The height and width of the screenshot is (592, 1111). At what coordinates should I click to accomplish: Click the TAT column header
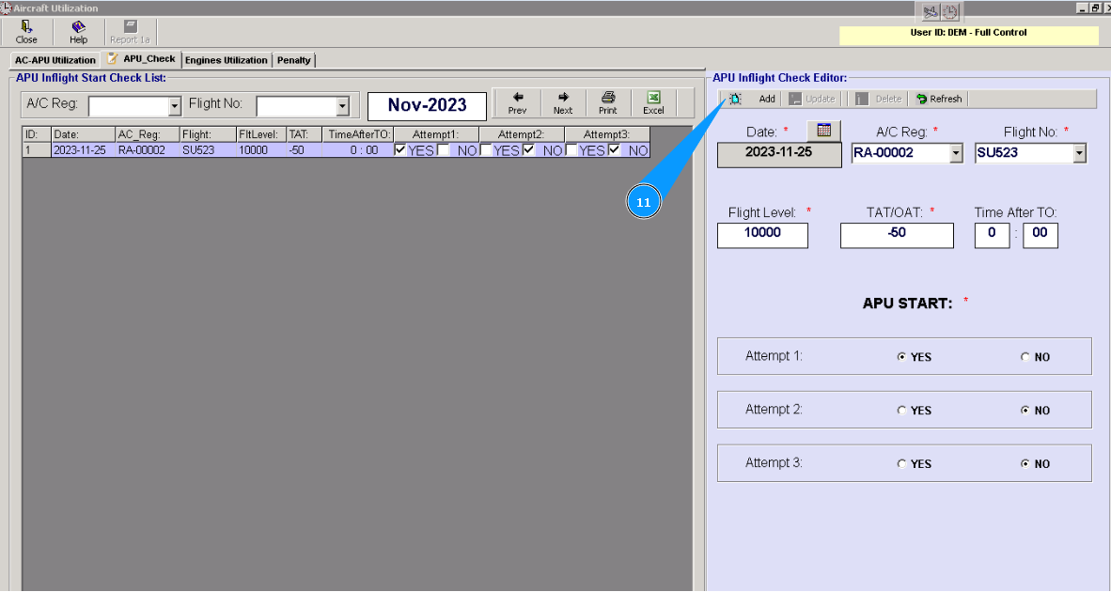(304, 134)
